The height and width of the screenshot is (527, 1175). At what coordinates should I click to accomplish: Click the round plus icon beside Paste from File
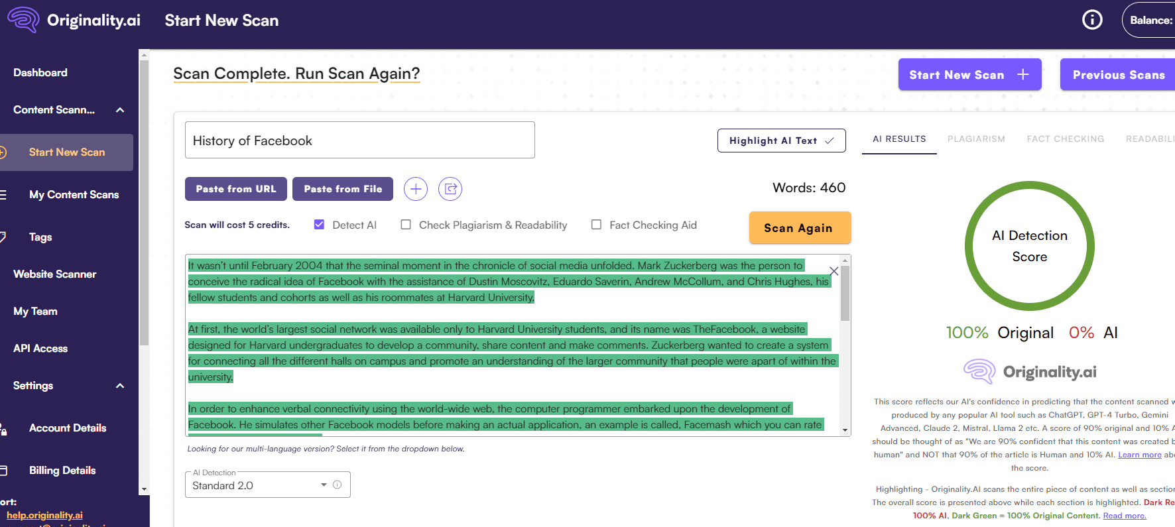tap(415, 189)
